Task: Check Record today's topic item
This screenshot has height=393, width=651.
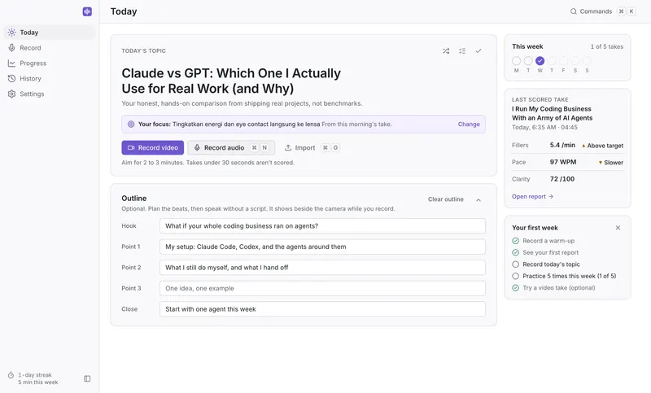Action: coord(546,264)
